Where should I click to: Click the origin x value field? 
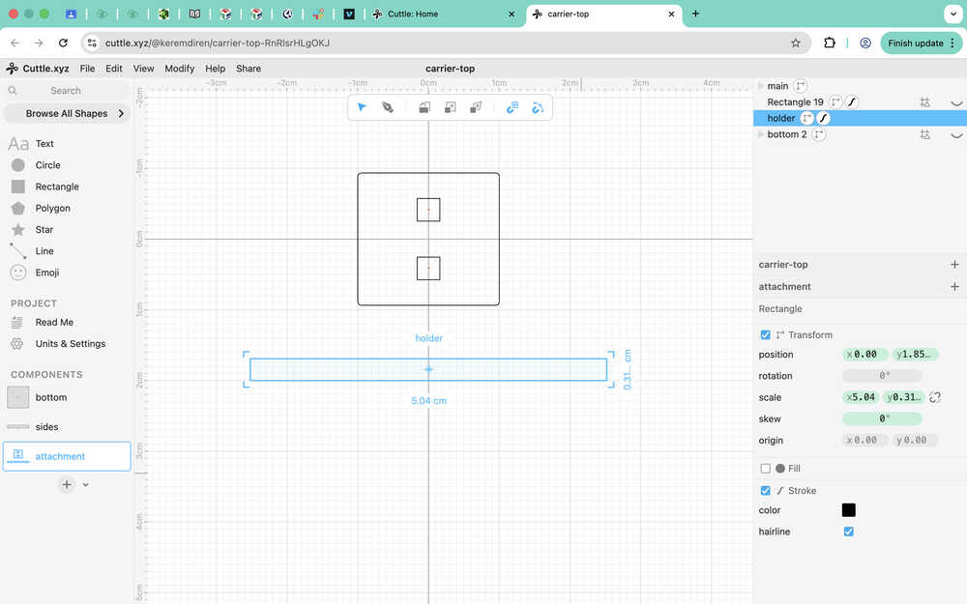pos(864,440)
